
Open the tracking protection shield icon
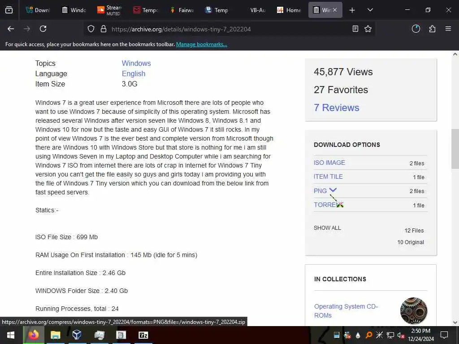[x=91, y=29]
